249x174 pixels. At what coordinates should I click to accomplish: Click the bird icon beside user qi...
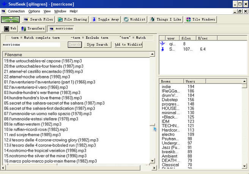coord(162,43)
